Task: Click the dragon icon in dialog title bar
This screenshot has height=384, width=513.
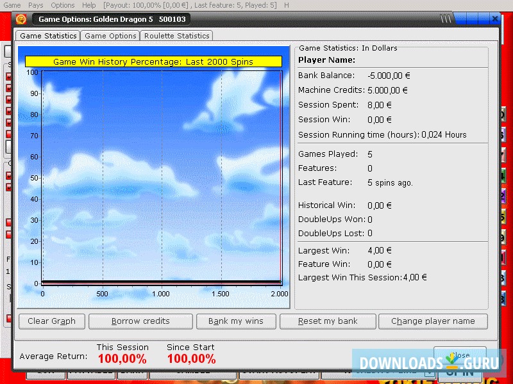Action: click(x=21, y=19)
